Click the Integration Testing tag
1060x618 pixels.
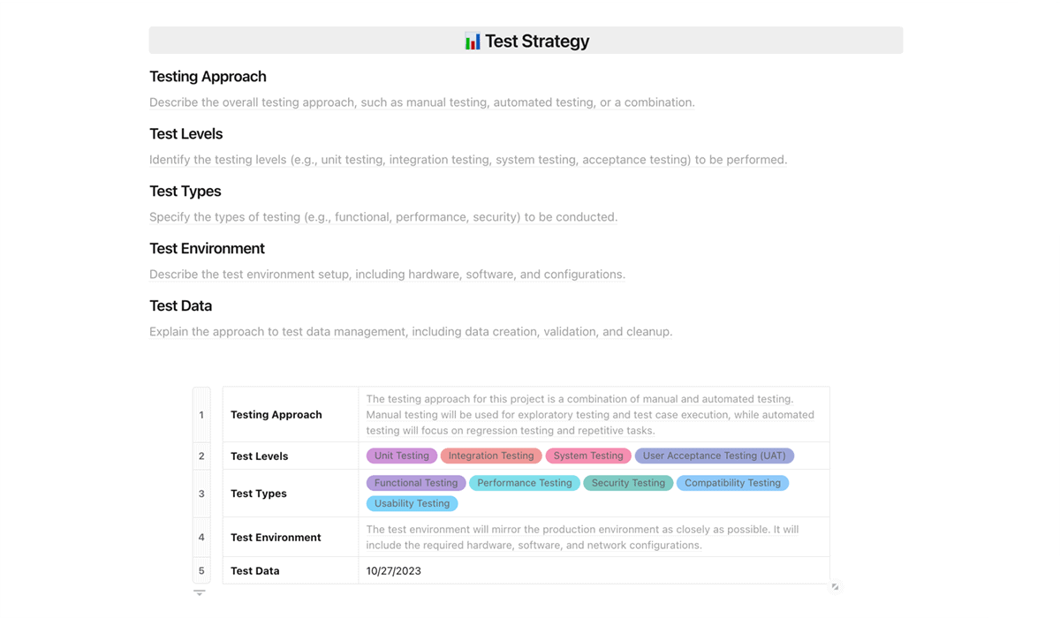(x=491, y=456)
